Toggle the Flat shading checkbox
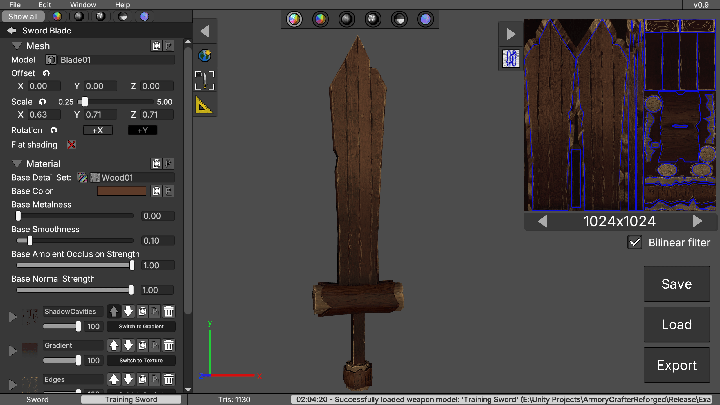 [71, 145]
